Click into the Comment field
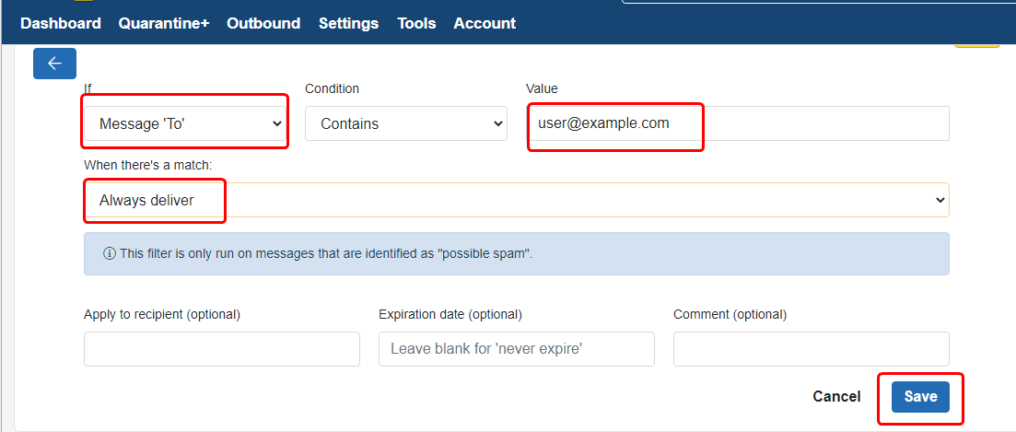The width and height of the screenshot is (1016, 432). pos(811,349)
